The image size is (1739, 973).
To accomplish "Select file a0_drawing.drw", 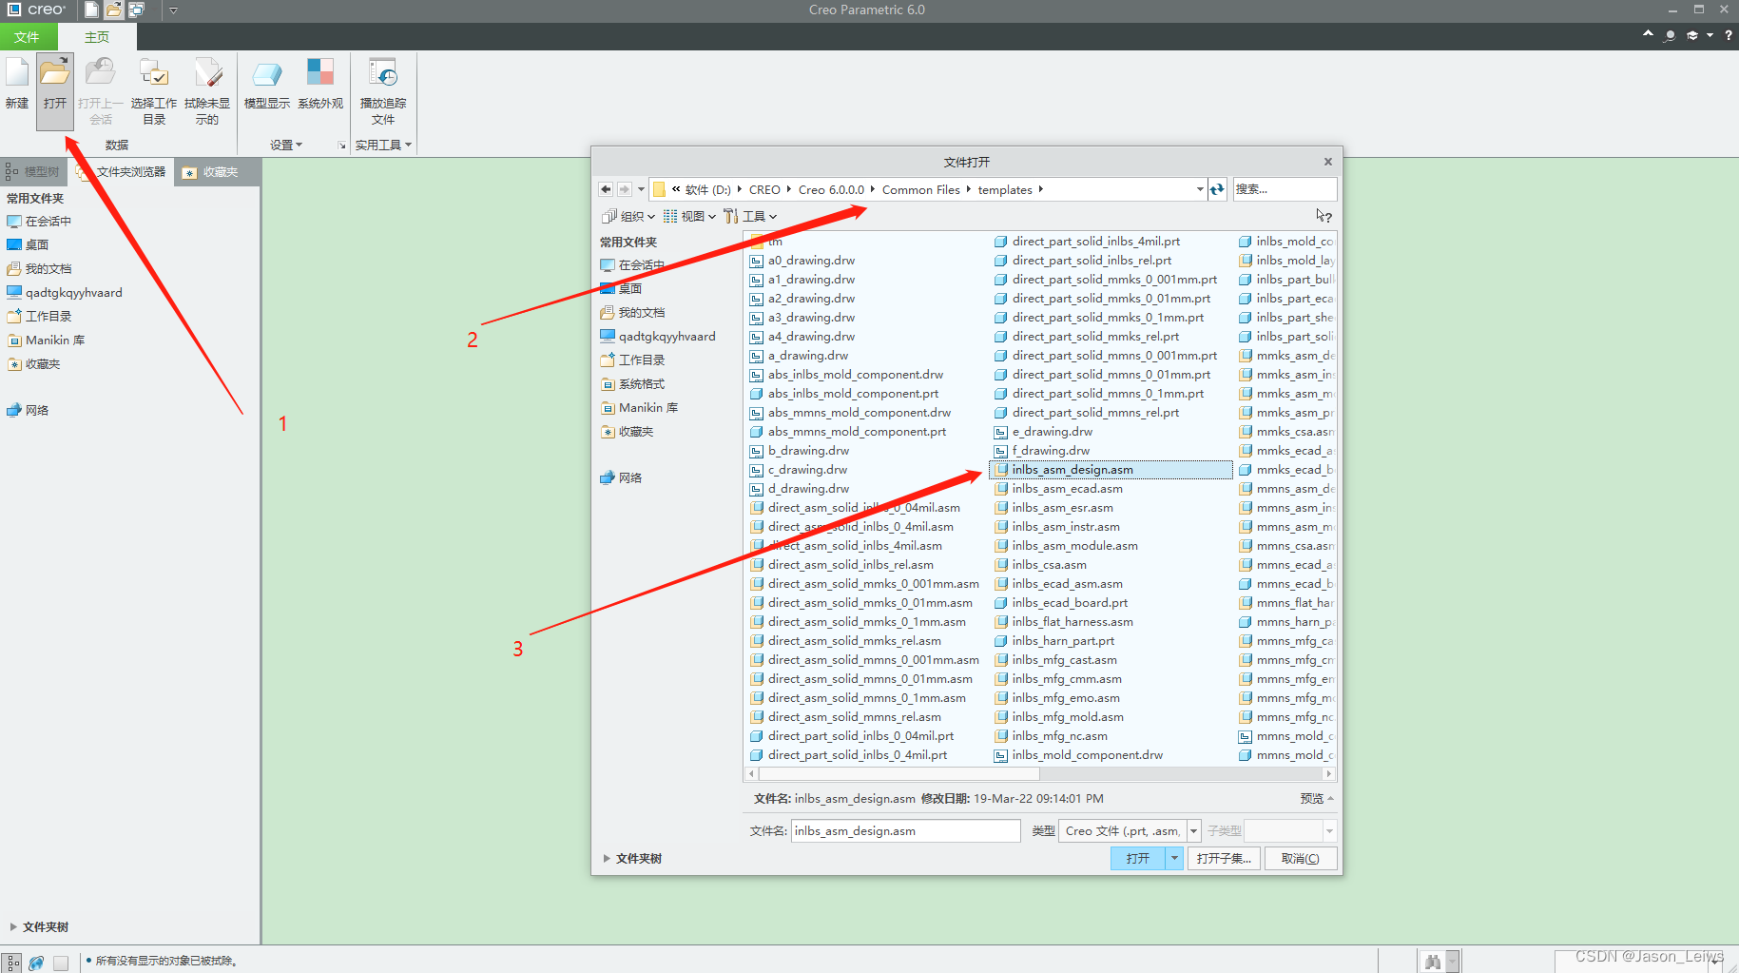I will tap(811, 260).
